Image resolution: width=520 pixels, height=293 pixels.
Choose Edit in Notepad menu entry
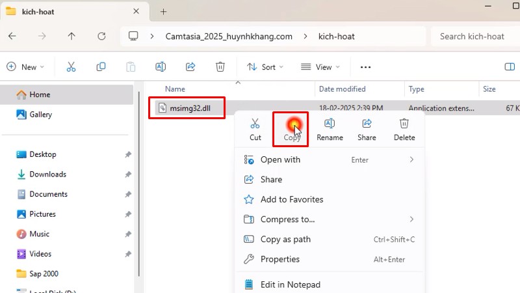[x=290, y=285]
